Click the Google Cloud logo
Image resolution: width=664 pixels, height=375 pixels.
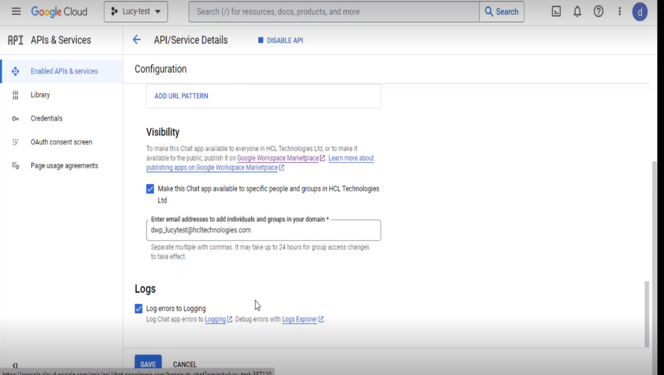pos(59,12)
